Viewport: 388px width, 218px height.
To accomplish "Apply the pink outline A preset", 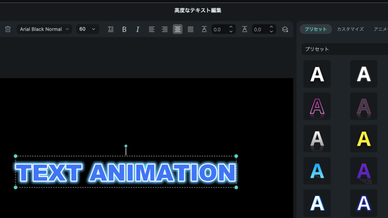I will (317, 106).
